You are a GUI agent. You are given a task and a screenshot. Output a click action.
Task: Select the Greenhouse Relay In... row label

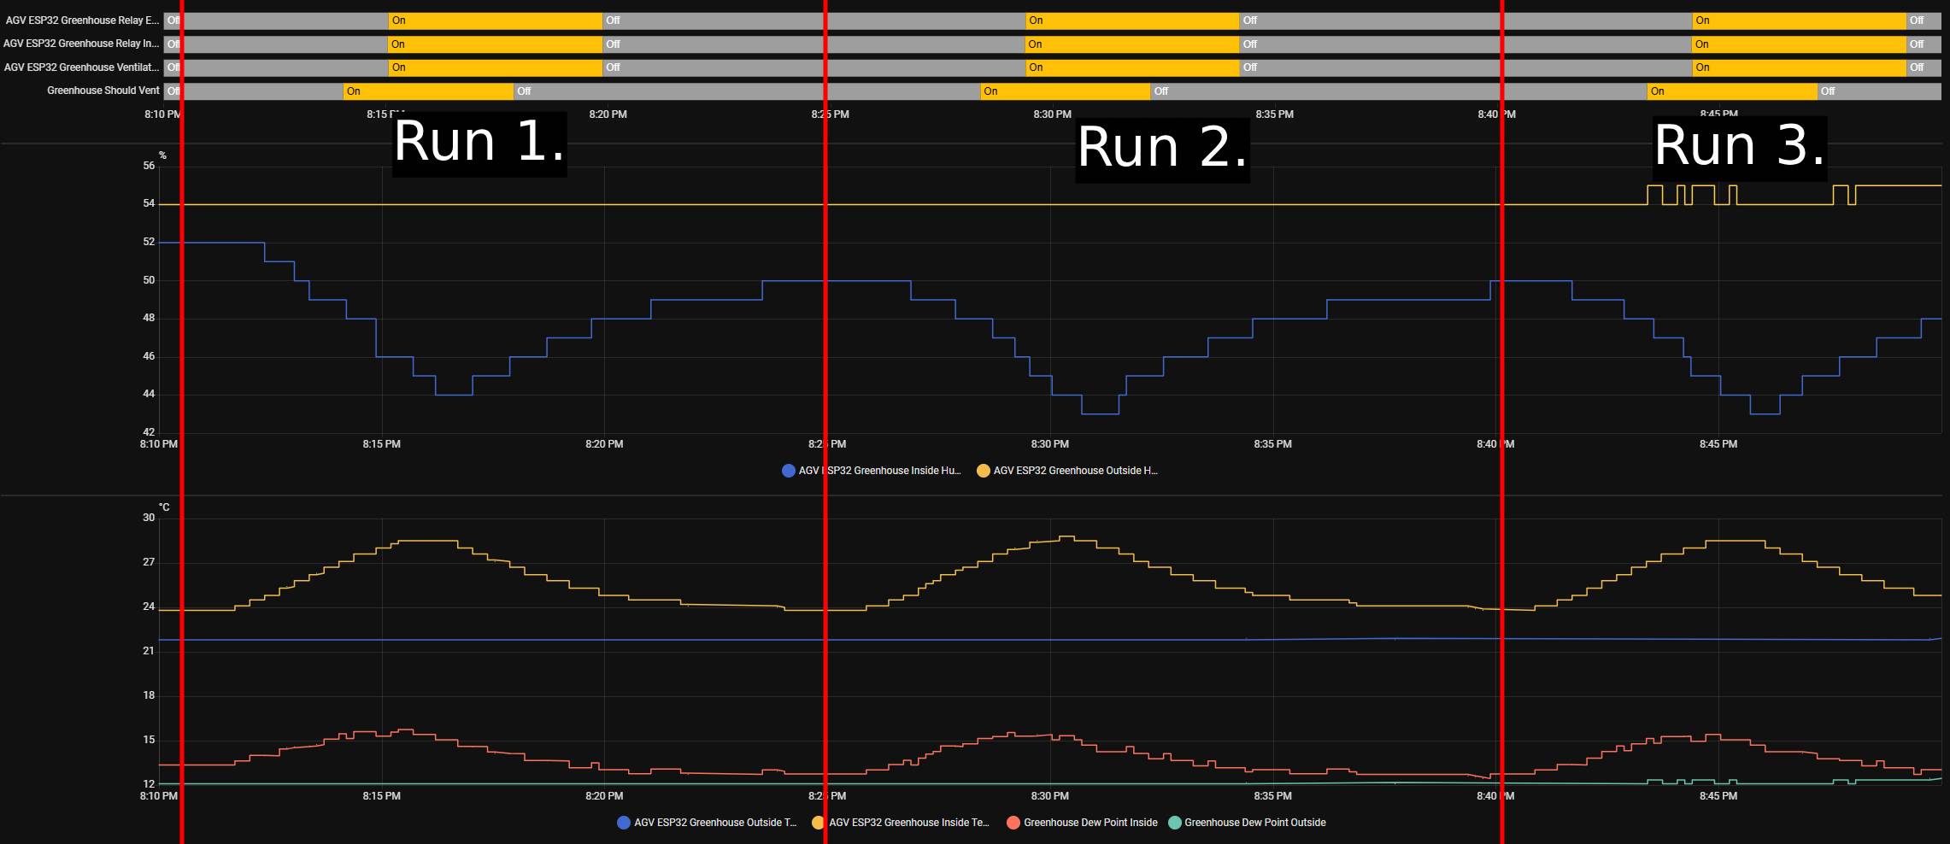(82, 44)
